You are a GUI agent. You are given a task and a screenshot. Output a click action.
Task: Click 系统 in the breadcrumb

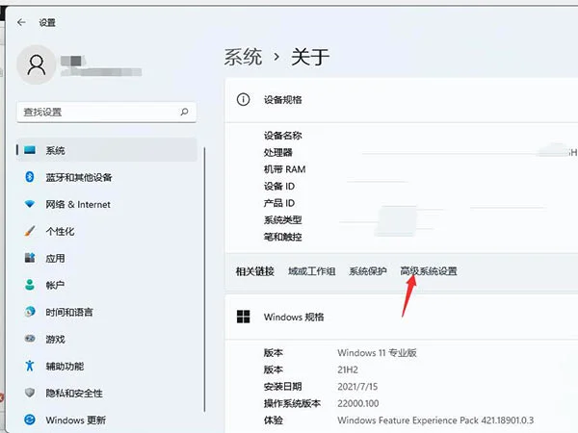[243, 57]
